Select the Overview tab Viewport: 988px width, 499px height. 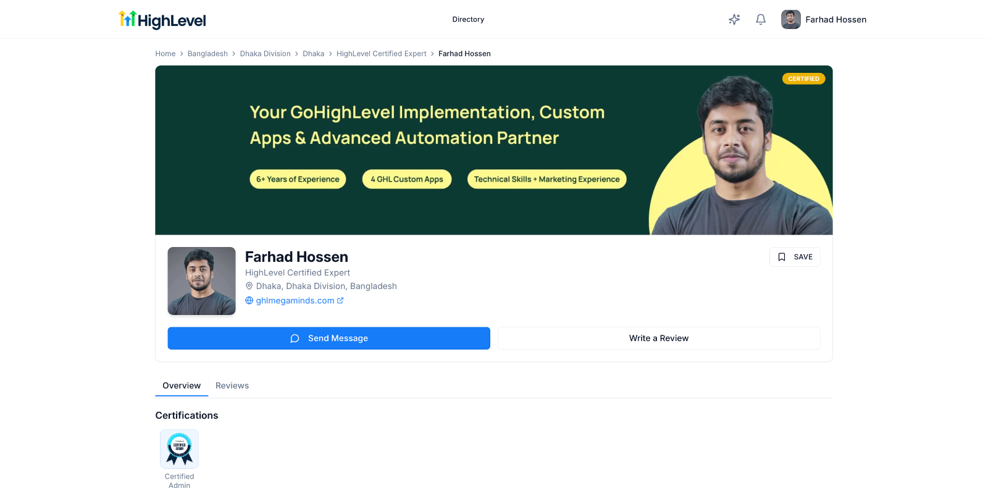click(x=182, y=385)
